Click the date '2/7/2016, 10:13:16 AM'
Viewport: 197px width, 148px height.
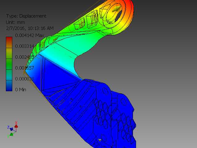30,28
